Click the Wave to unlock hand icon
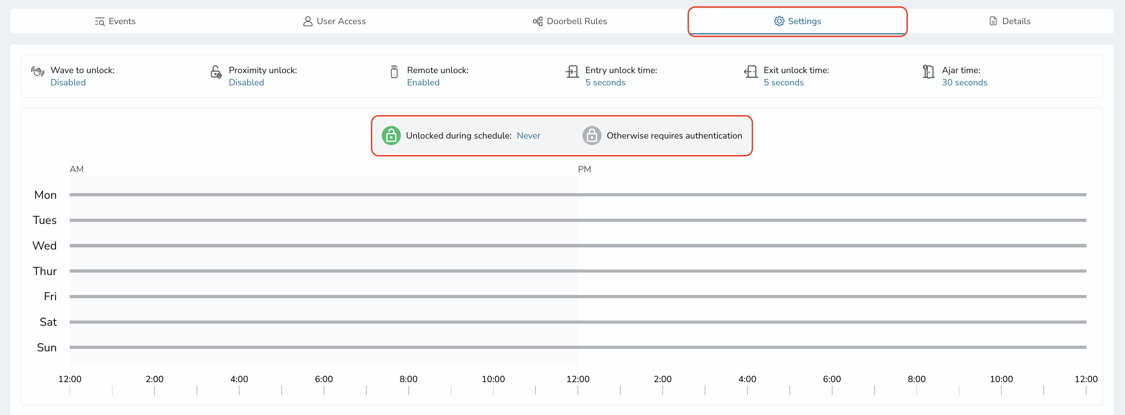 [x=37, y=71]
